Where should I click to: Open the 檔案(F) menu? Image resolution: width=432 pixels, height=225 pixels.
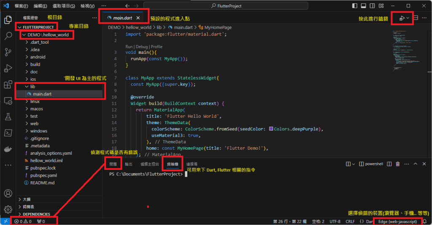click(21, 6)
